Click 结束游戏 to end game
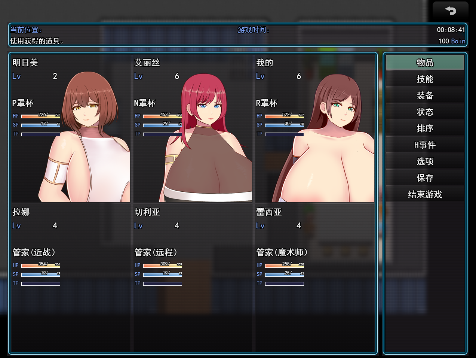 [x=425, y=194]
